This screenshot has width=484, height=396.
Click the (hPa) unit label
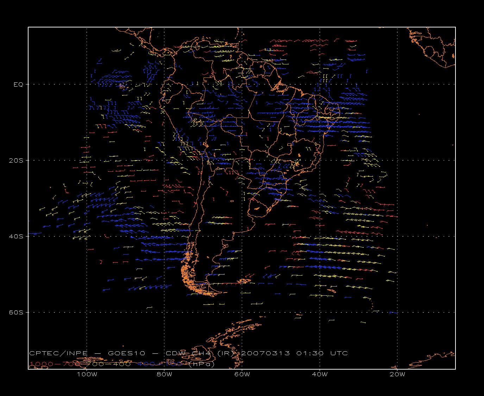pos(202,364)
